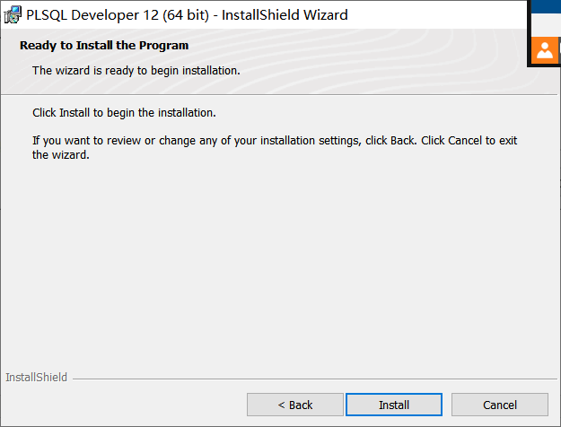Viewport: 561px width, 427px height.
Task: Click the installer icon in the title bar
Action: [13, 14]
